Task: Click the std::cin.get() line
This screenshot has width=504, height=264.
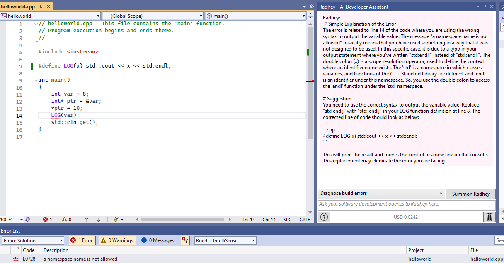Action: point(75,122)
